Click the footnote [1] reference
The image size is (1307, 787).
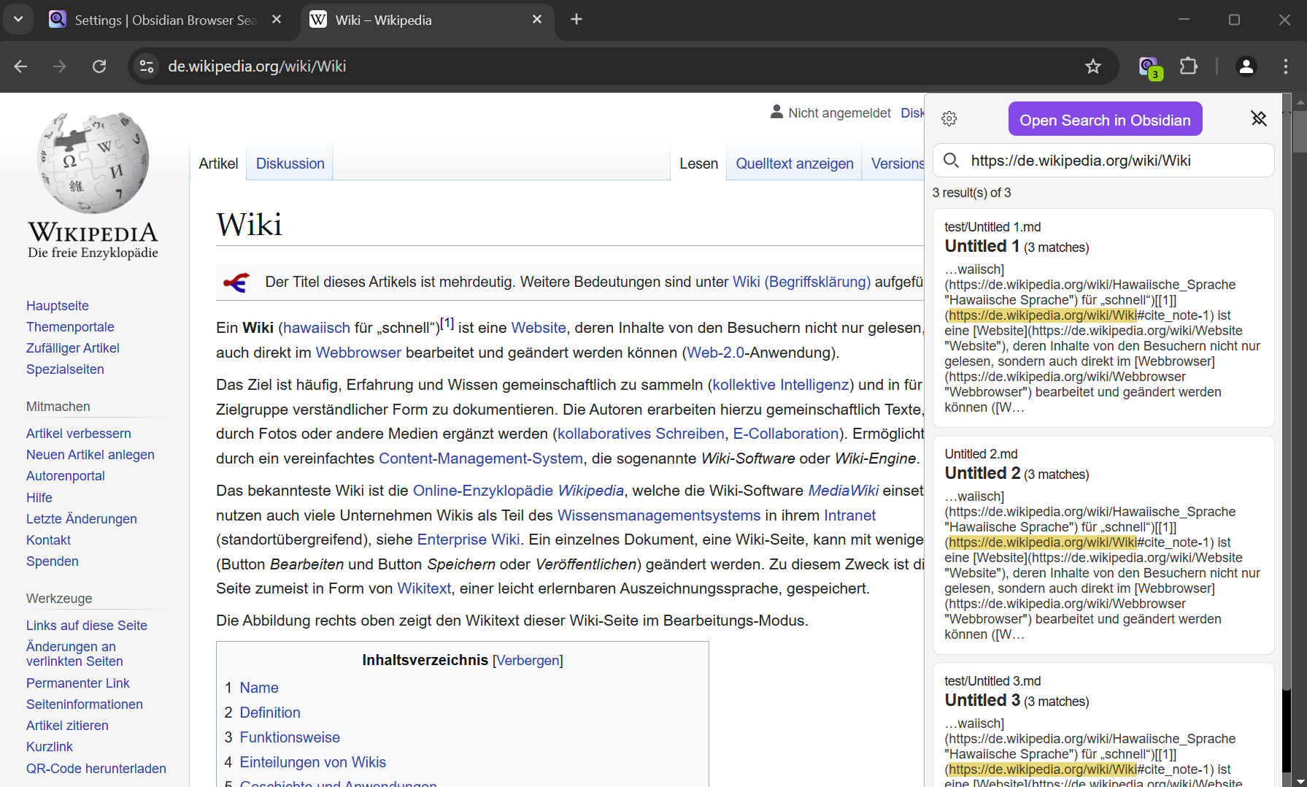click(447, 323)
